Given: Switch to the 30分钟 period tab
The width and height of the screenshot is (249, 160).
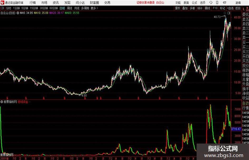Looking at the screenshot, I should pos(44,8).
